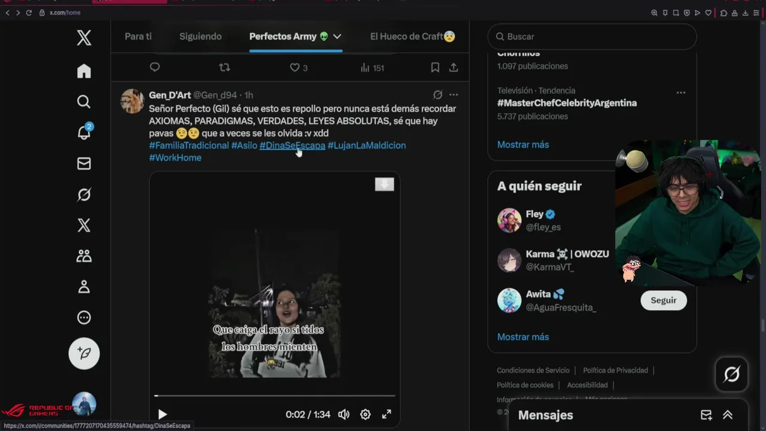Image resolution: width=766 pixels, height=431 pixels.
Task: Open browser zoom magnifier icon
Action: pos(654,13)
